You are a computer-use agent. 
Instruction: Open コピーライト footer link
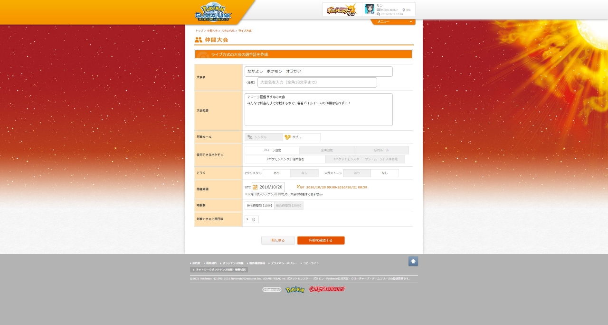(310, 263)
